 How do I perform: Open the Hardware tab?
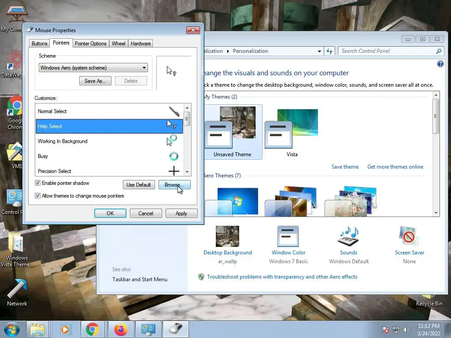coord(140,44)
